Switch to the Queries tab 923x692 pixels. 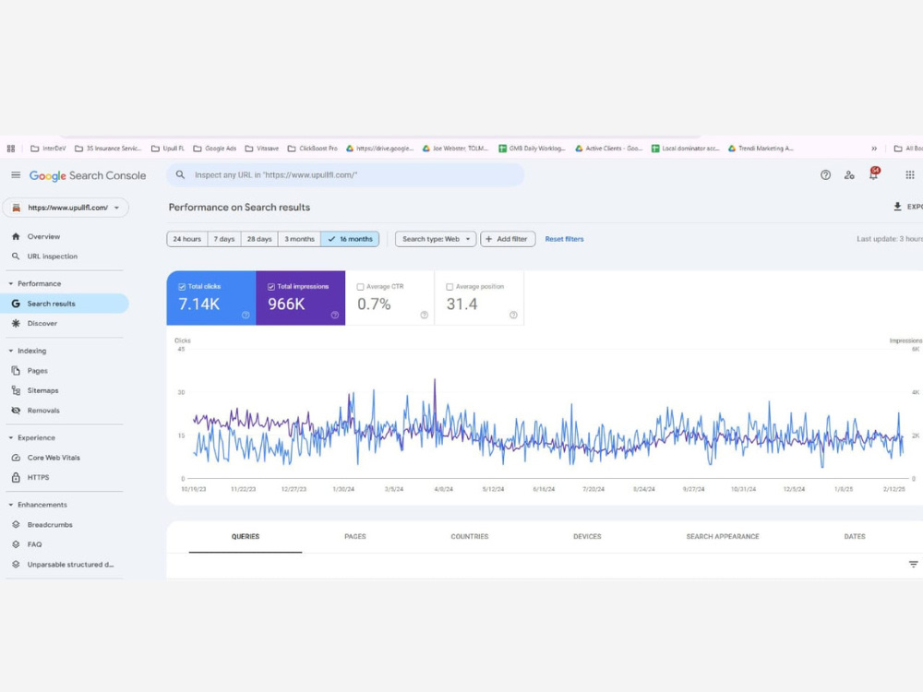[x=246, y=537]
